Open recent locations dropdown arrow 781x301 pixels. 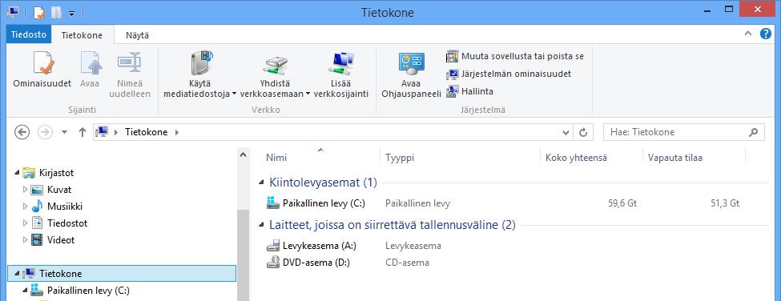point(64,132)
